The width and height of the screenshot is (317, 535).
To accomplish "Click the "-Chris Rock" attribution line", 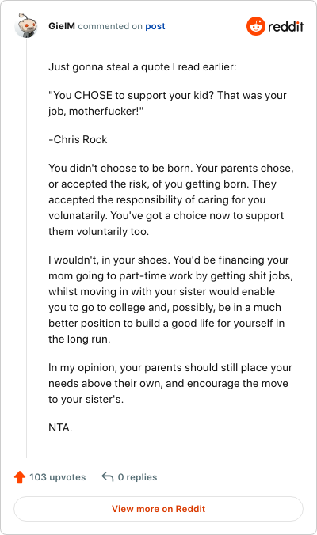I will point(78,139).
